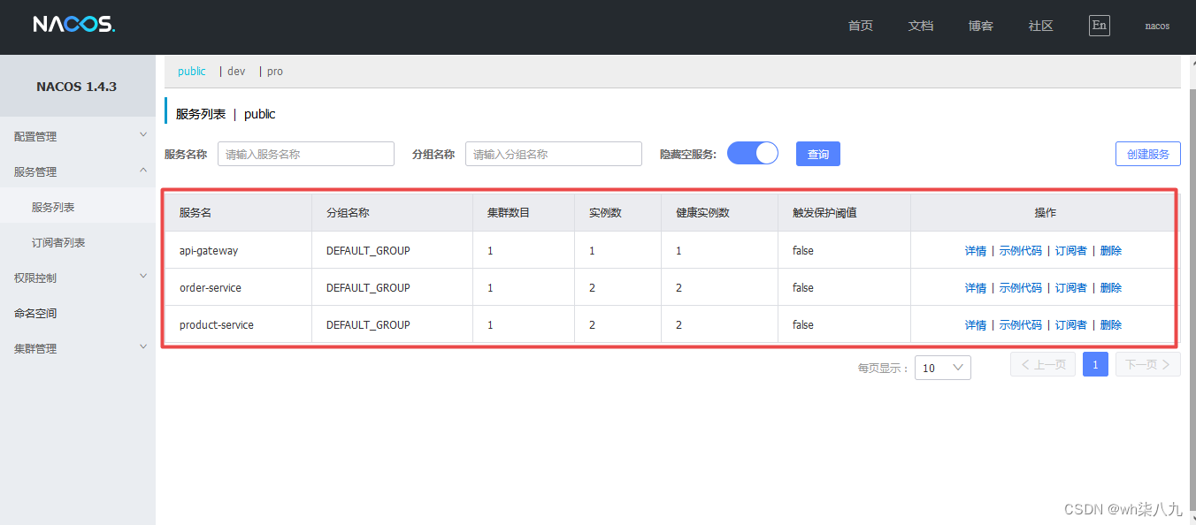Open 示例代码 for order-service
The width and height of the screenshot is (1196, 525).
click(1021, 288)
